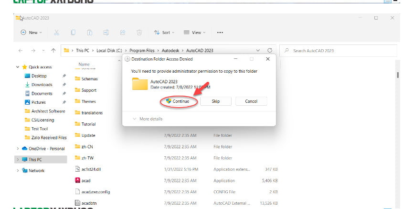Open Documents in Quick access

42,93
